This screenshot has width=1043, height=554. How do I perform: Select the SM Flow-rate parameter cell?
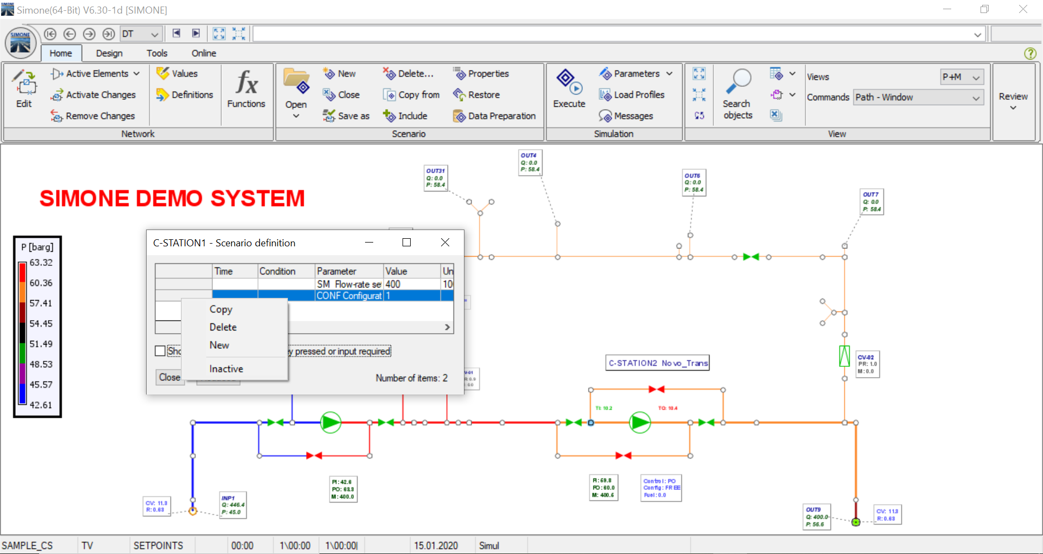click(x=349, y=284)
